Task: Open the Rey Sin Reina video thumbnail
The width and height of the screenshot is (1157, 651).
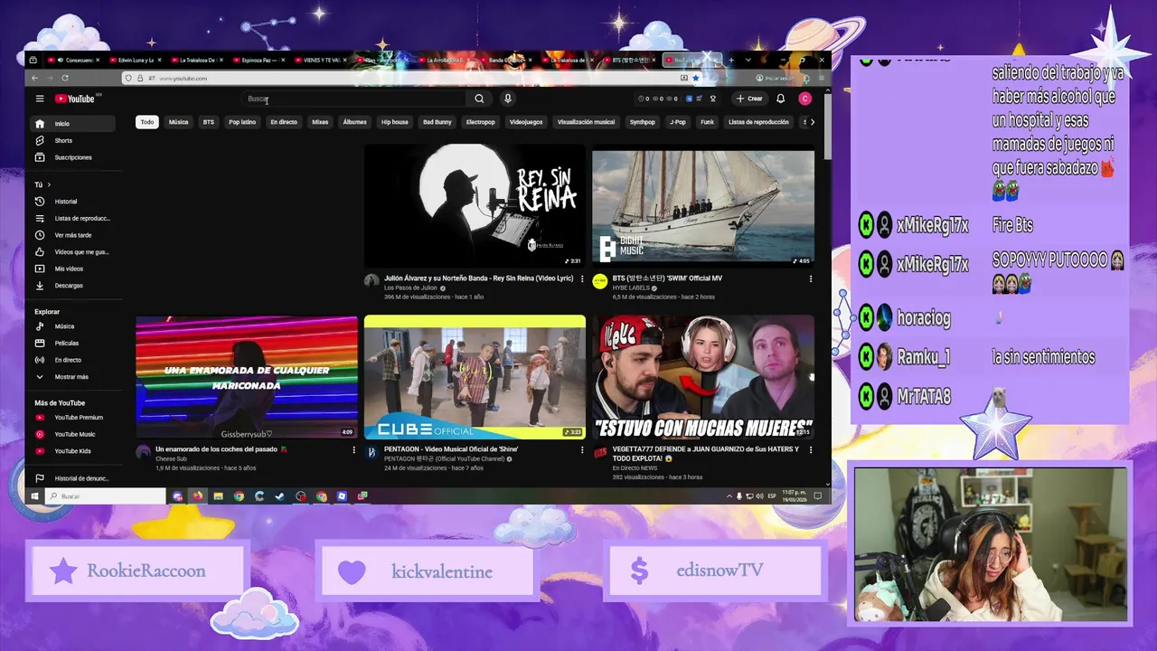Action: (475, 207)
